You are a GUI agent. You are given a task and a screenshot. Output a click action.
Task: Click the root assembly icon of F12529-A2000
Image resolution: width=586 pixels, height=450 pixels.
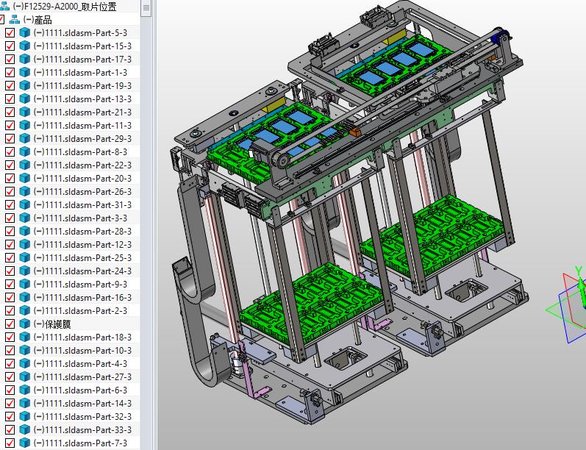(4, 7)
